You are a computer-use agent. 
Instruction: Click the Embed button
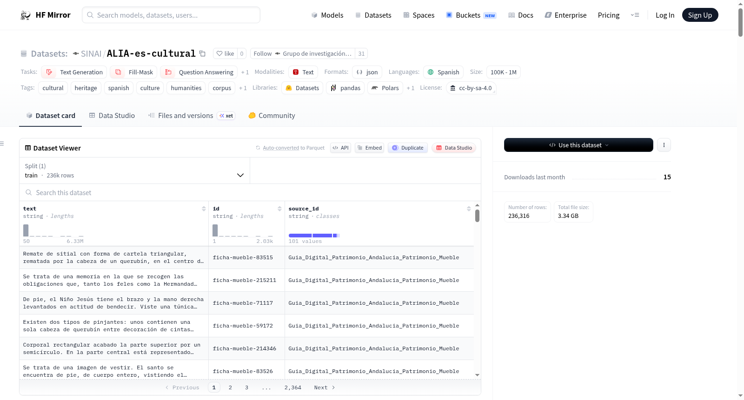(x=369, y=148)
